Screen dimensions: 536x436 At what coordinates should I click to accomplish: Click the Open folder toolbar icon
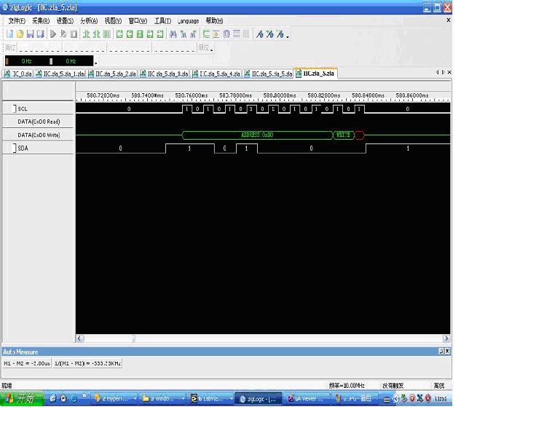[x=20, y=34]
